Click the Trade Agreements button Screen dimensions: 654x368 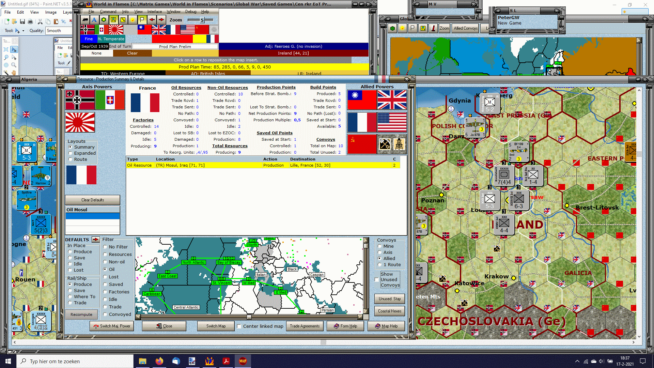305,326
